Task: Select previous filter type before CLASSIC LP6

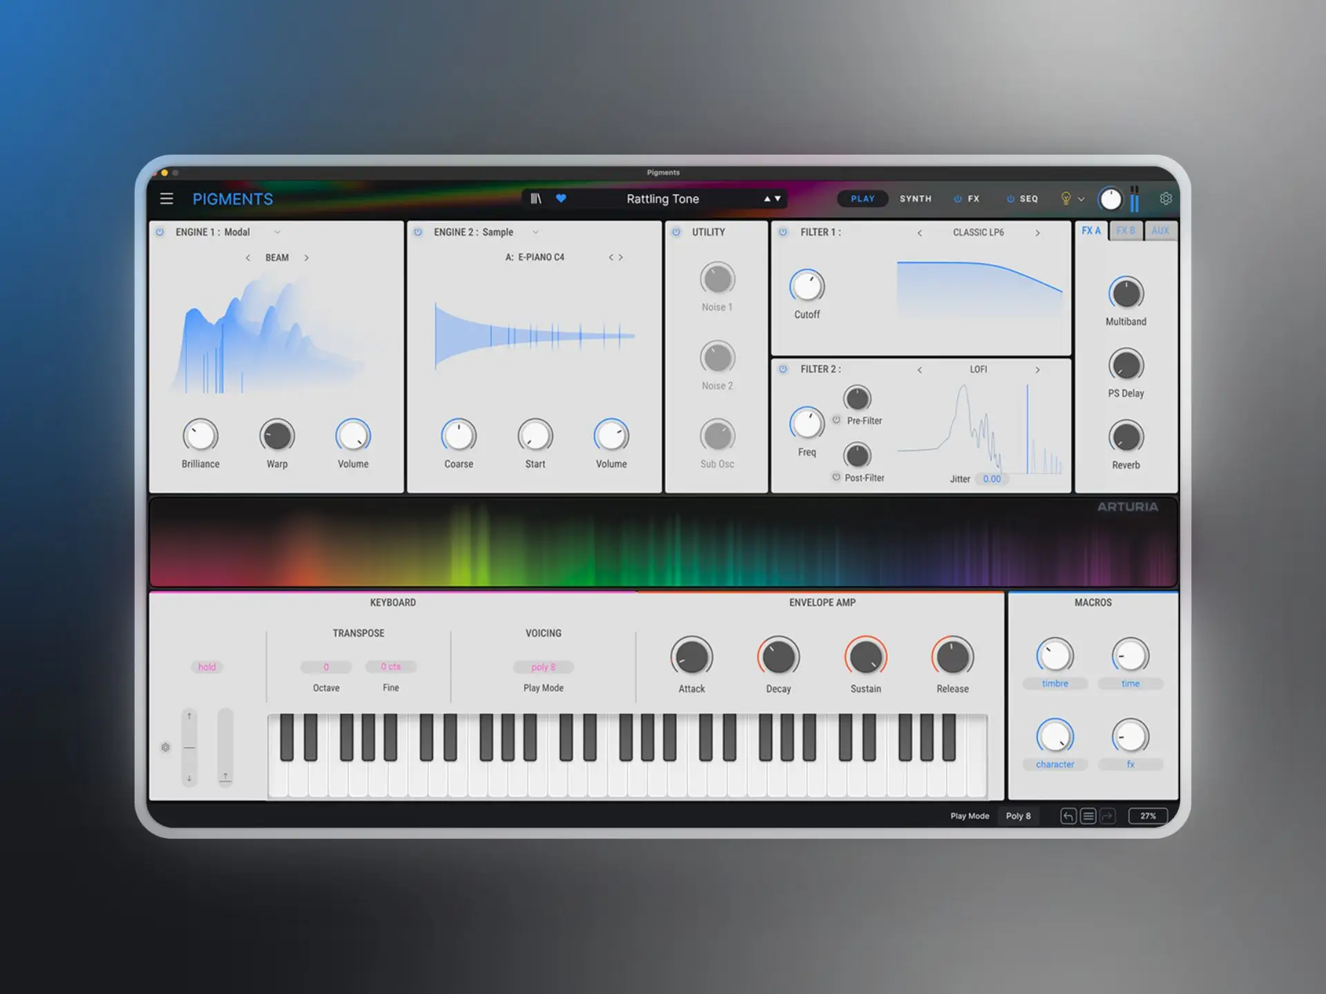Action: coord(920,233)
